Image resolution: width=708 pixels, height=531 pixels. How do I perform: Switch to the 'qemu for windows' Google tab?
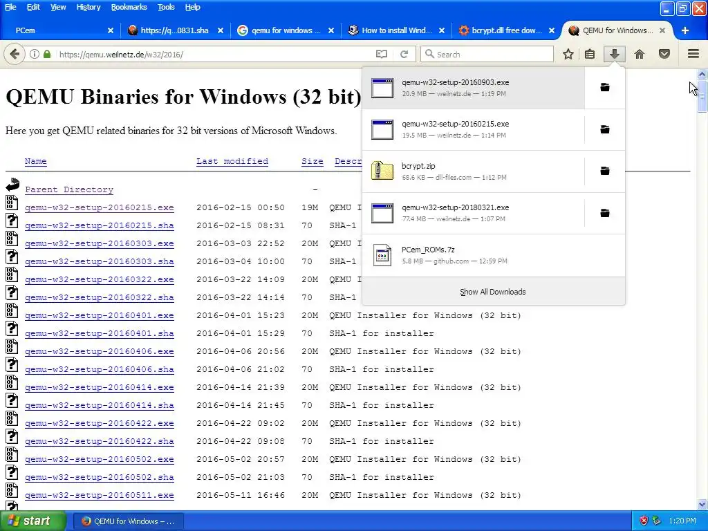click(286, 30)
